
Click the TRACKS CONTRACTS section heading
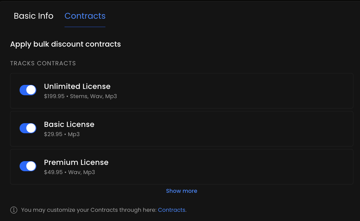[x=43, y=63]
